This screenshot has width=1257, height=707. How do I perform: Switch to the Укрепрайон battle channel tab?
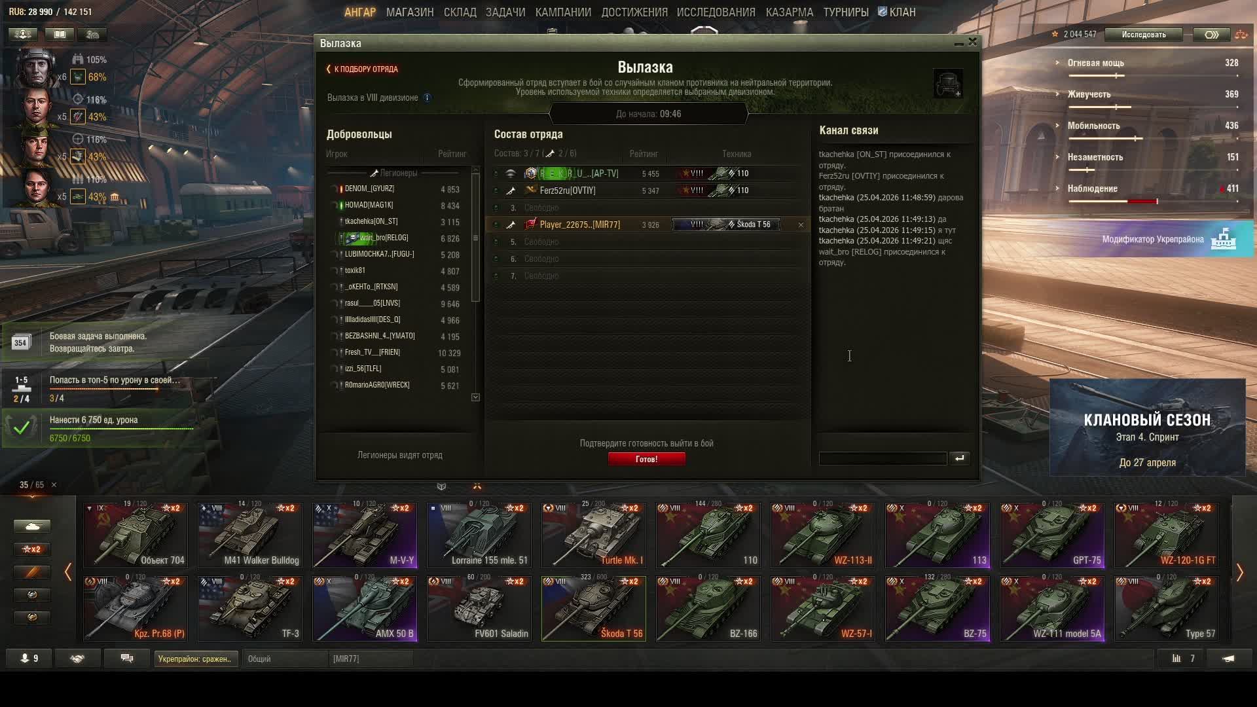[x=195, y=659]
